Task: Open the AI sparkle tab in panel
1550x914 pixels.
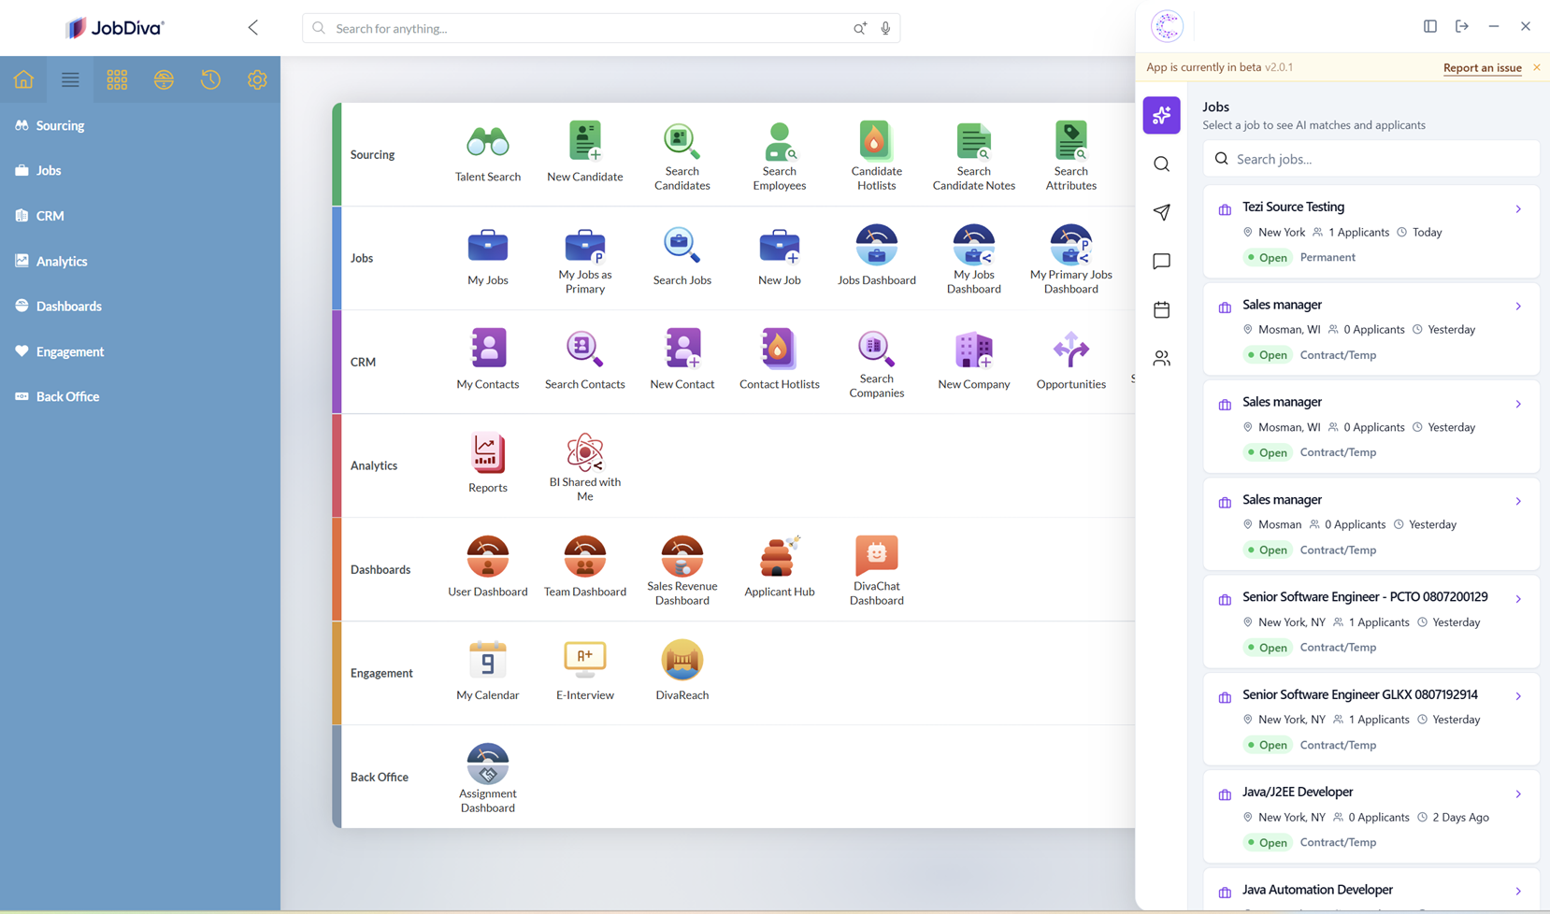Action: 1161,115
